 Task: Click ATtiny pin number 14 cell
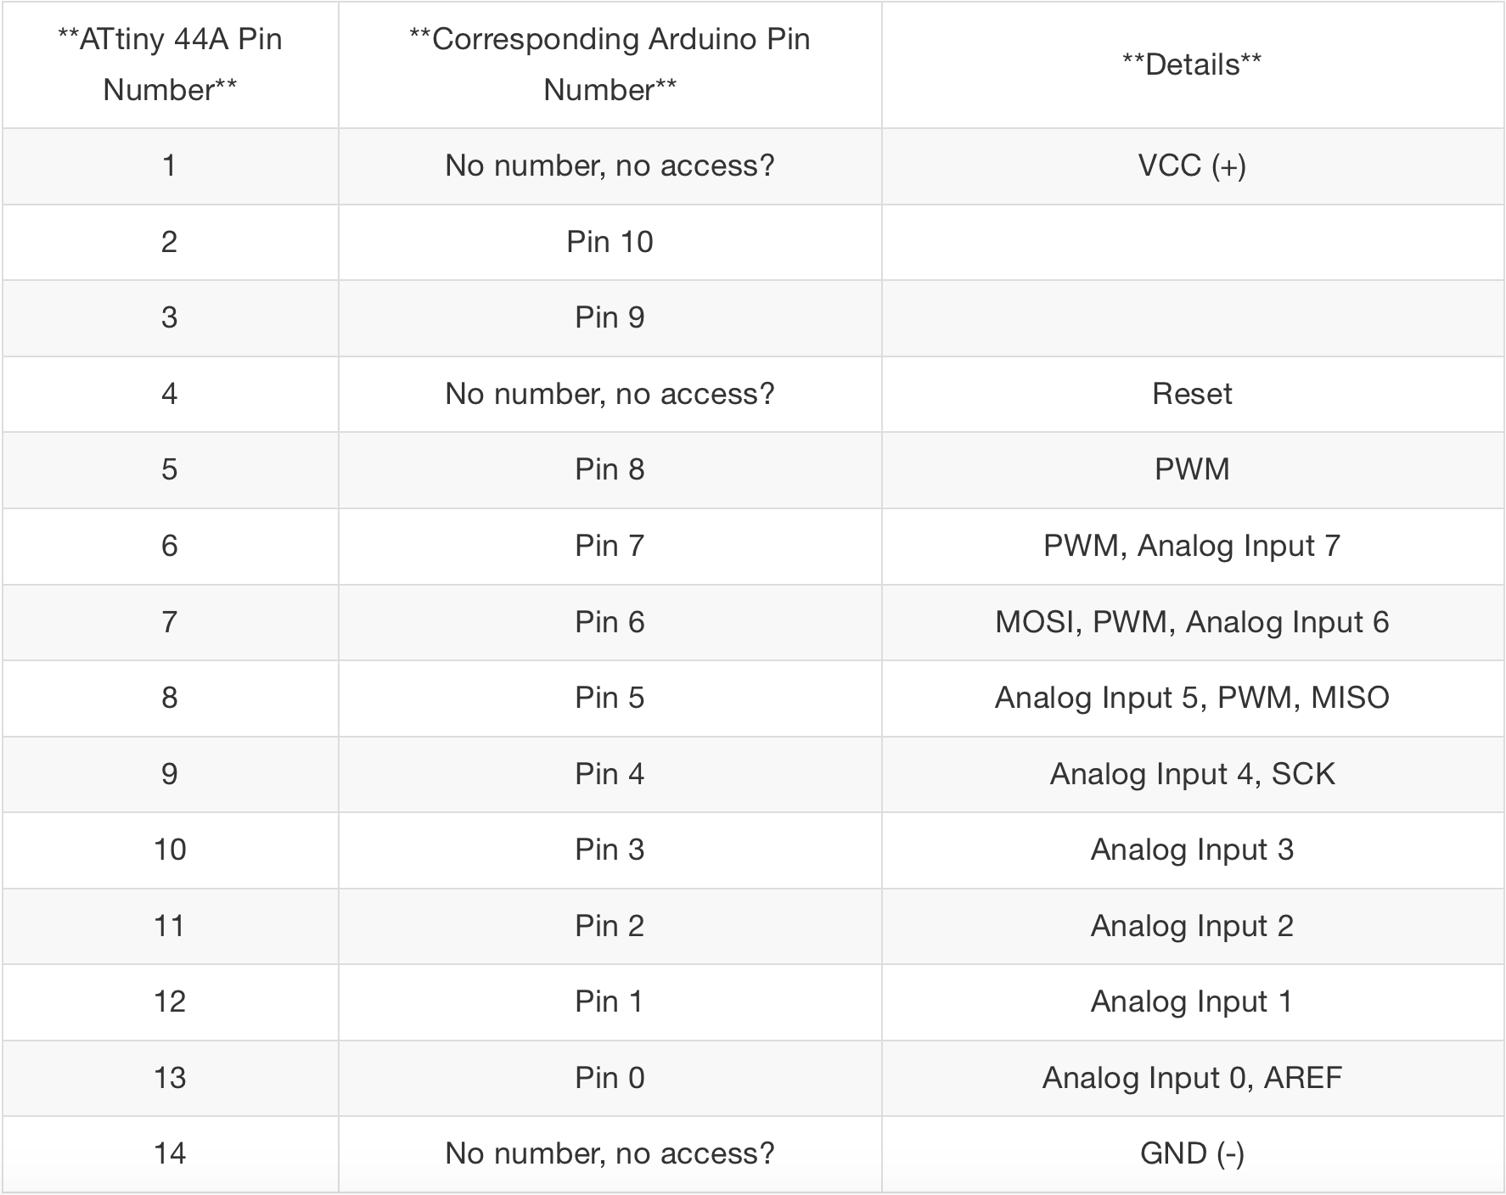[170, 1153]
